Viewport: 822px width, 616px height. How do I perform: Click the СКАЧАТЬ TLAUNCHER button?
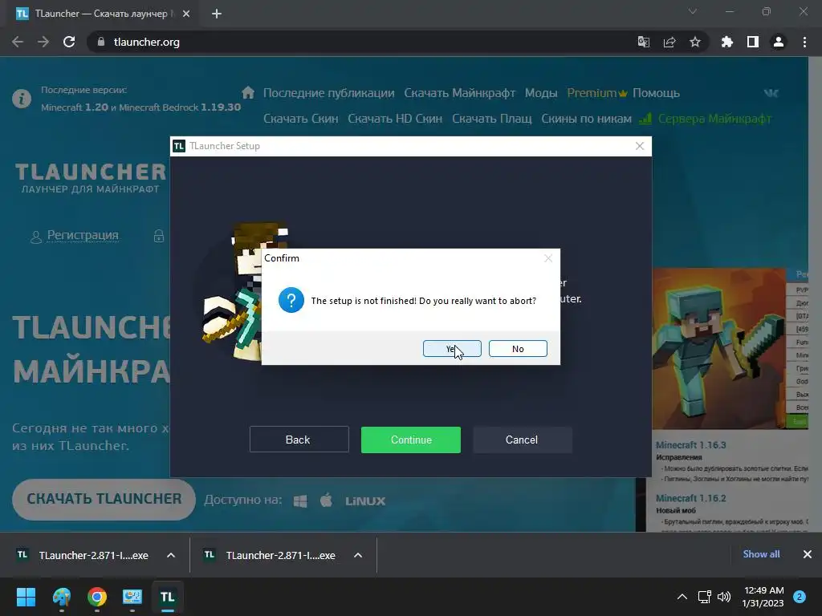point(104,499)
